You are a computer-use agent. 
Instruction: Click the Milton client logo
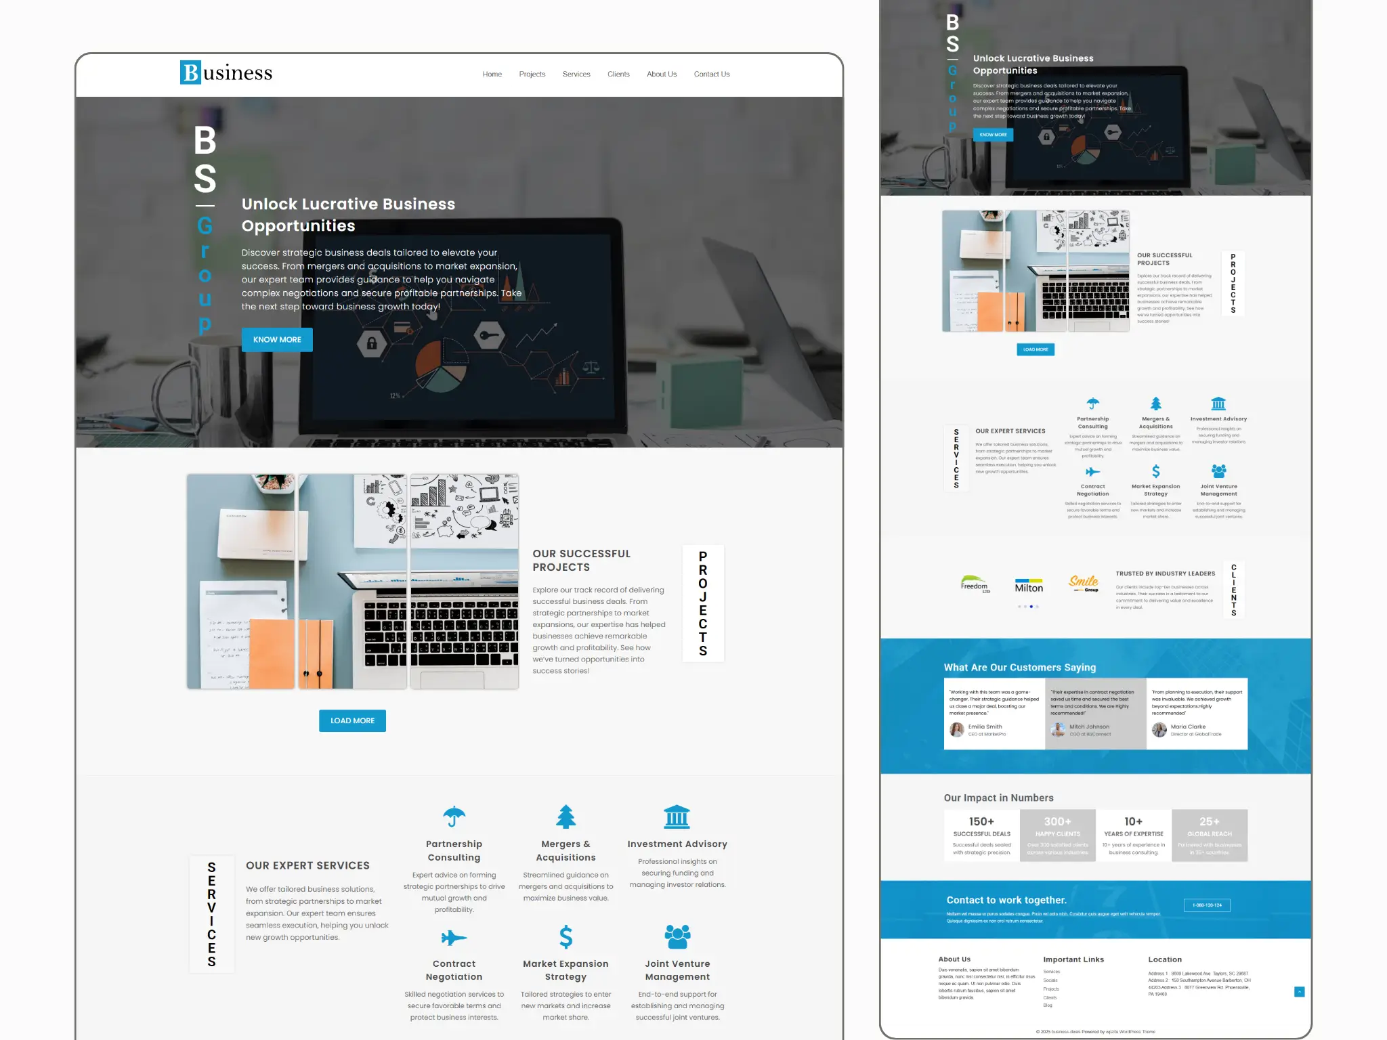(1029, 586)
